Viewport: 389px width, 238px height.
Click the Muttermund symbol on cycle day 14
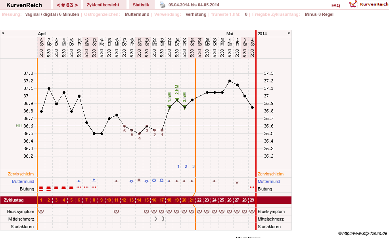click(139, 180)
